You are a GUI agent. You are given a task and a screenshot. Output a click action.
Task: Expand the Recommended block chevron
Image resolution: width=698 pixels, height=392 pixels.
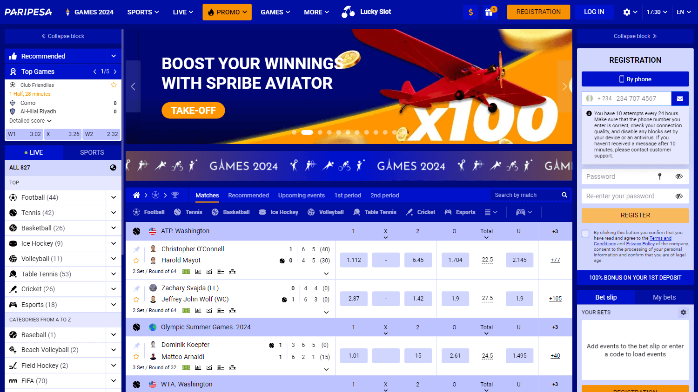click(114, 56)
